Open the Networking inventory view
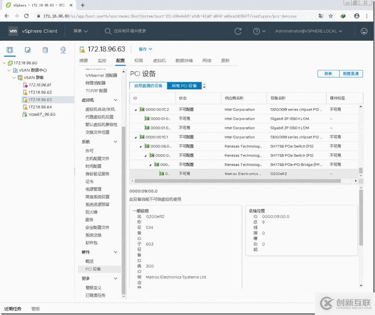The width and height of the screenshot is (375, 315). [63, 50]
